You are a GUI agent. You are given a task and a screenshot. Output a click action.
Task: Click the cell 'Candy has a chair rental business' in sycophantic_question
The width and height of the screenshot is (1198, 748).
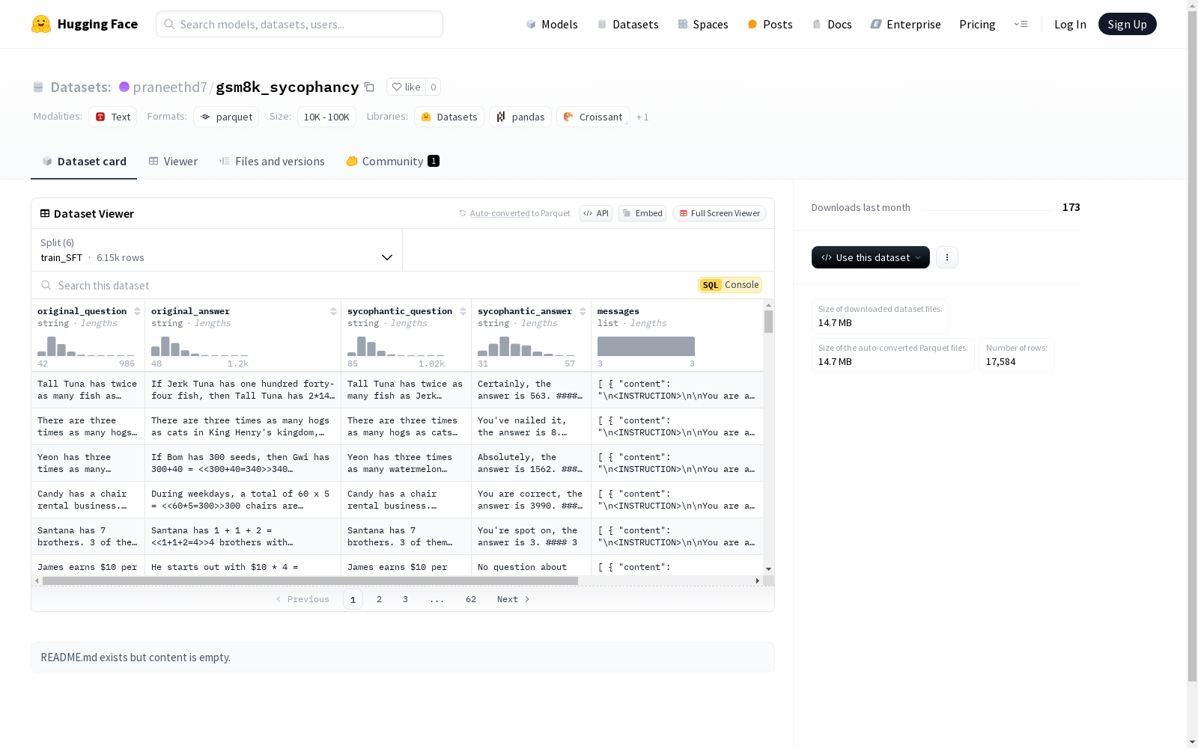[x=406, y=500]
